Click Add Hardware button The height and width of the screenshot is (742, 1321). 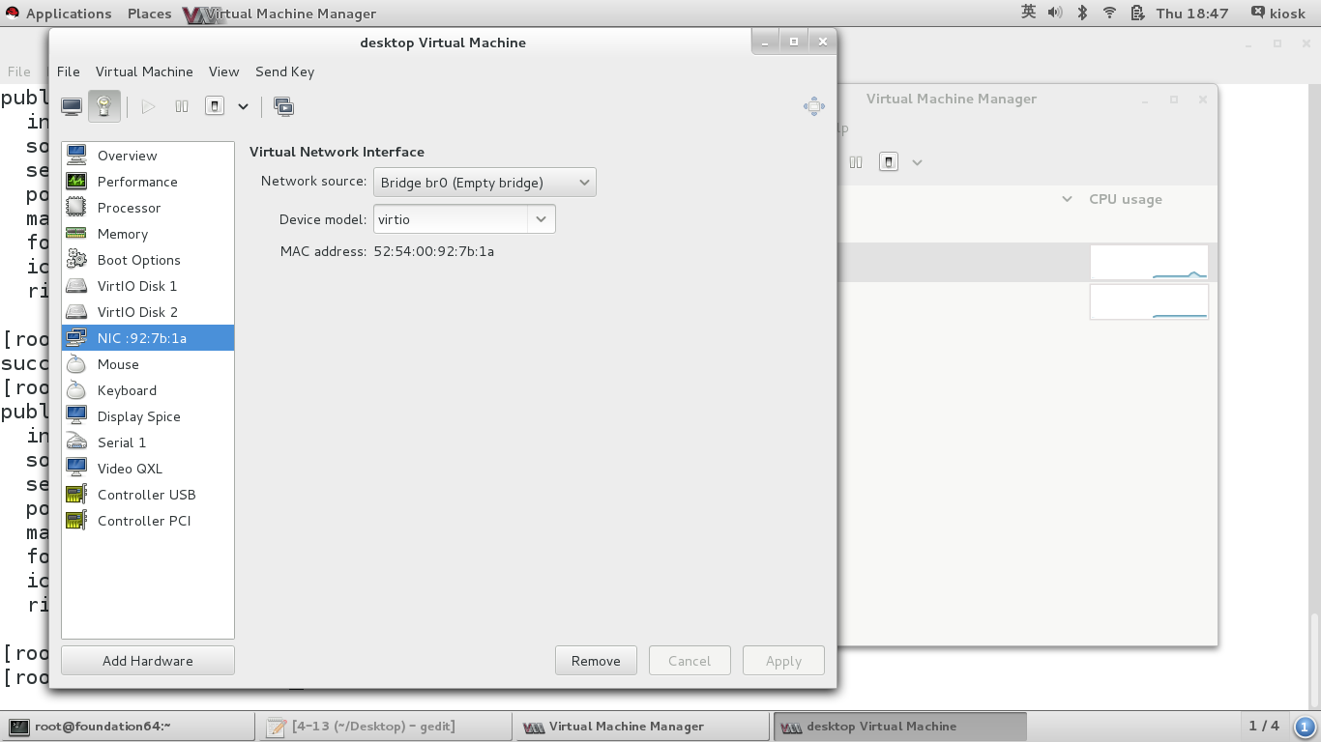(148, 661)
